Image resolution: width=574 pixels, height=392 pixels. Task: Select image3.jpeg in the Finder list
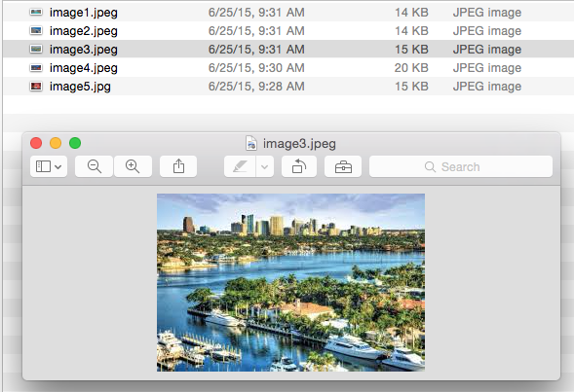[x=288, y=49]
